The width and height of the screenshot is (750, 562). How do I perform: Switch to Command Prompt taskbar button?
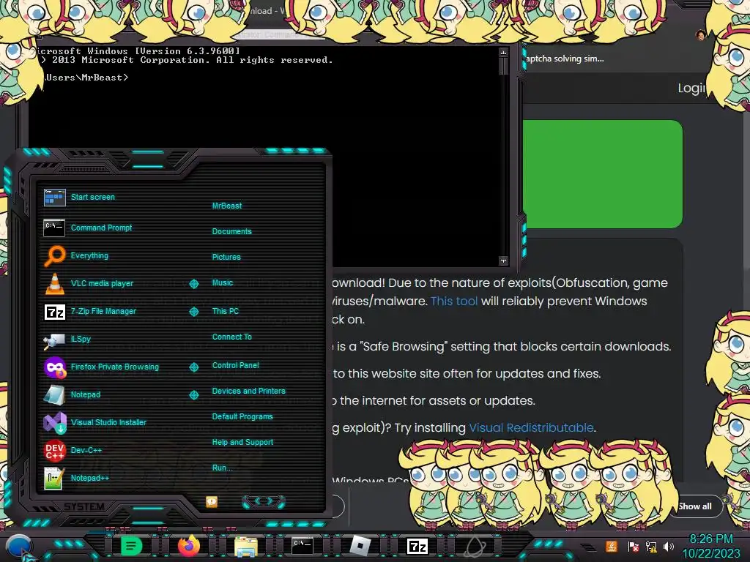point(302,546)
